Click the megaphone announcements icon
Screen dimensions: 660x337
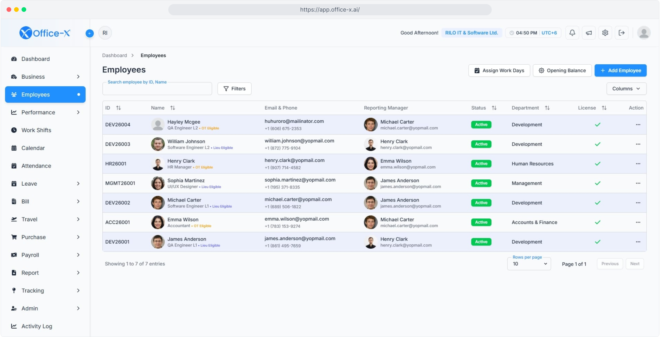[589, 33]
